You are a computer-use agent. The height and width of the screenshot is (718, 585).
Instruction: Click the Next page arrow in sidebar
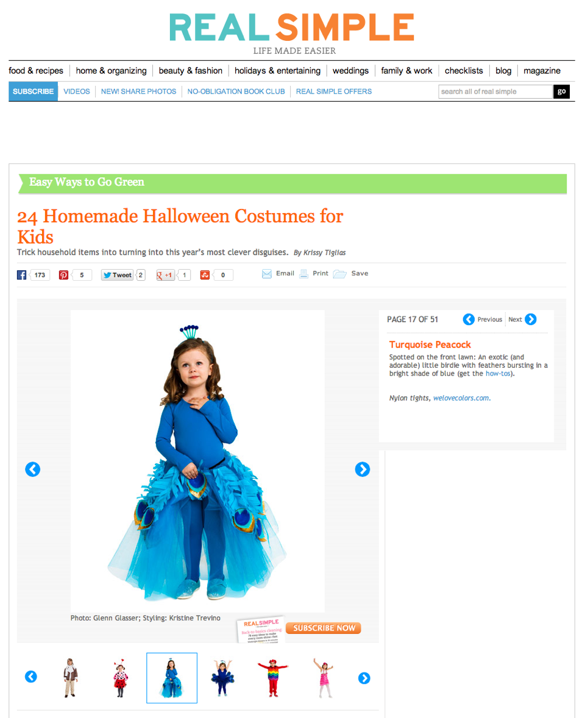pos(531,319)
